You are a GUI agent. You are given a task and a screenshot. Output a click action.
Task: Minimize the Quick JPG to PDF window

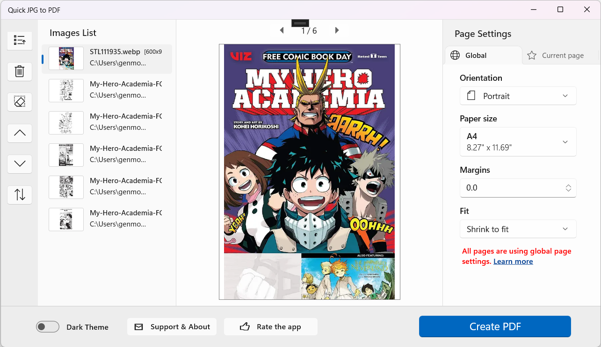pos(534,9)
